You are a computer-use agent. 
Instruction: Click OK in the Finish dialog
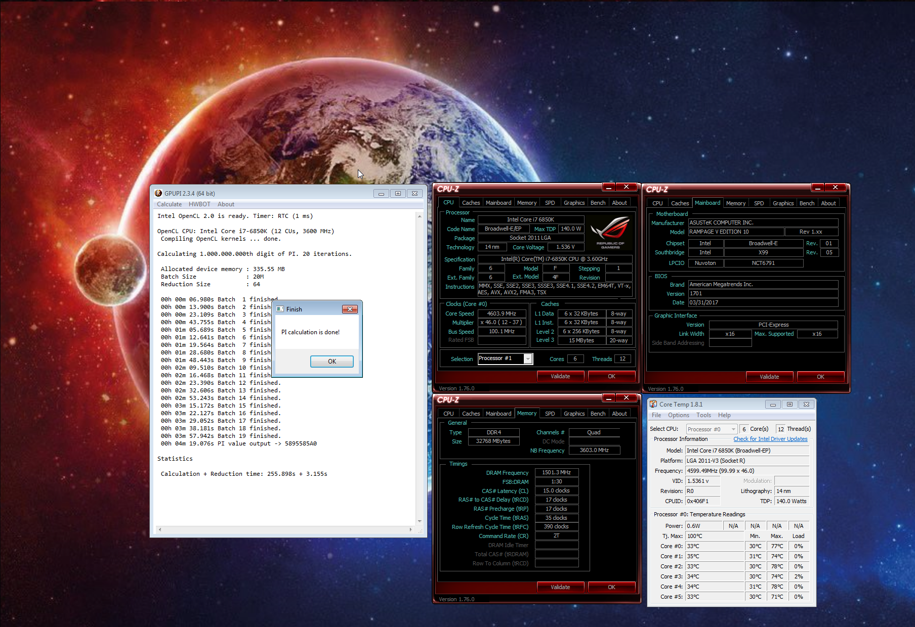(332, 361)
